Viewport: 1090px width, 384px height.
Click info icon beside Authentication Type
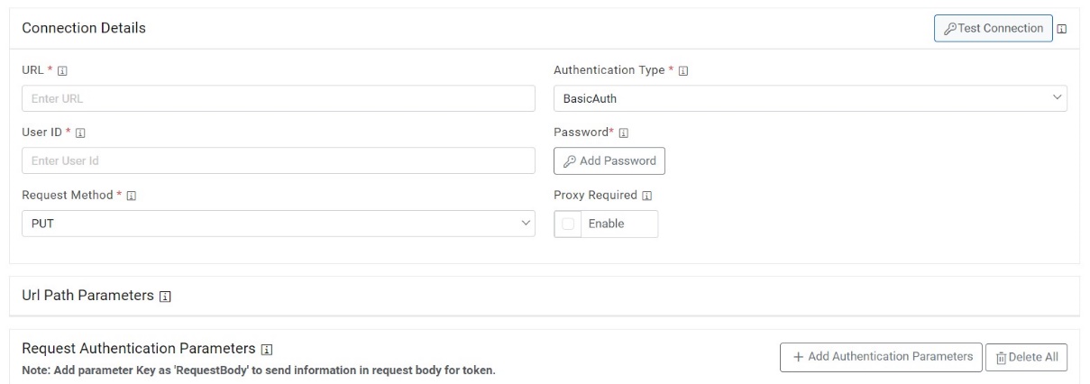coord(683,70)
